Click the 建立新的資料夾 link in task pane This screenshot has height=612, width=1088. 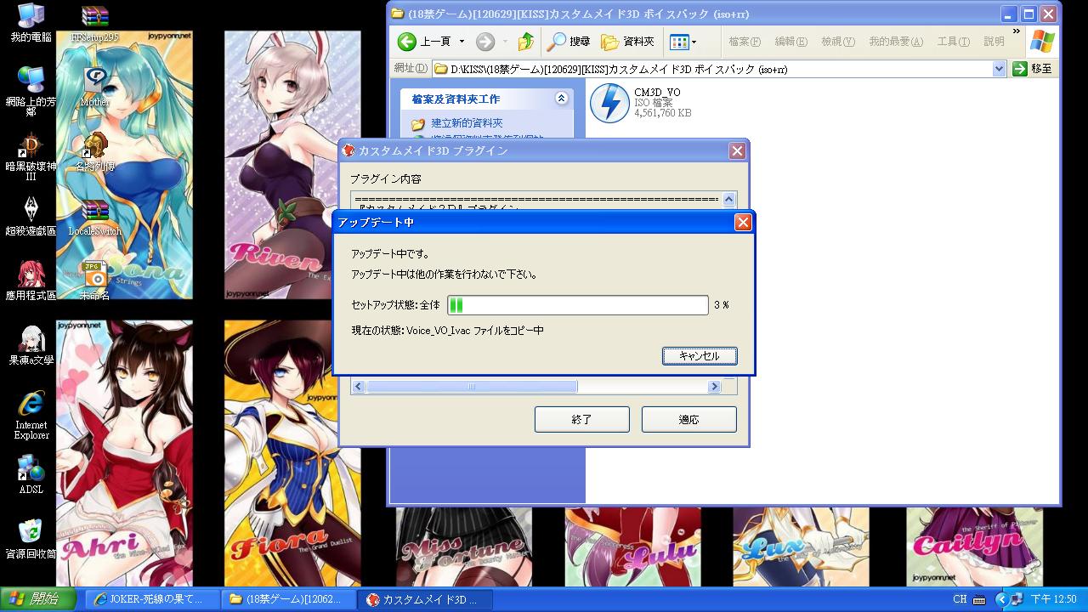tap(467, 123)
